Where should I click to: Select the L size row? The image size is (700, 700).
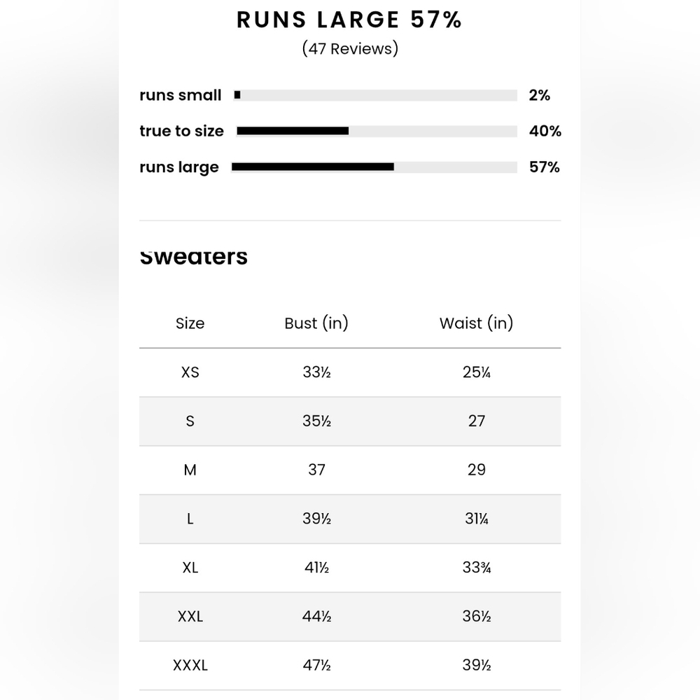350,519
